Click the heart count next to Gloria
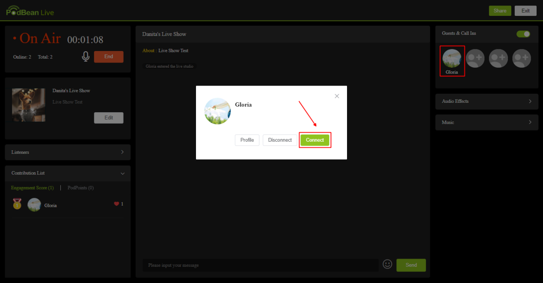The width and height of the screenshot is (543, 283). pos(119,204)
